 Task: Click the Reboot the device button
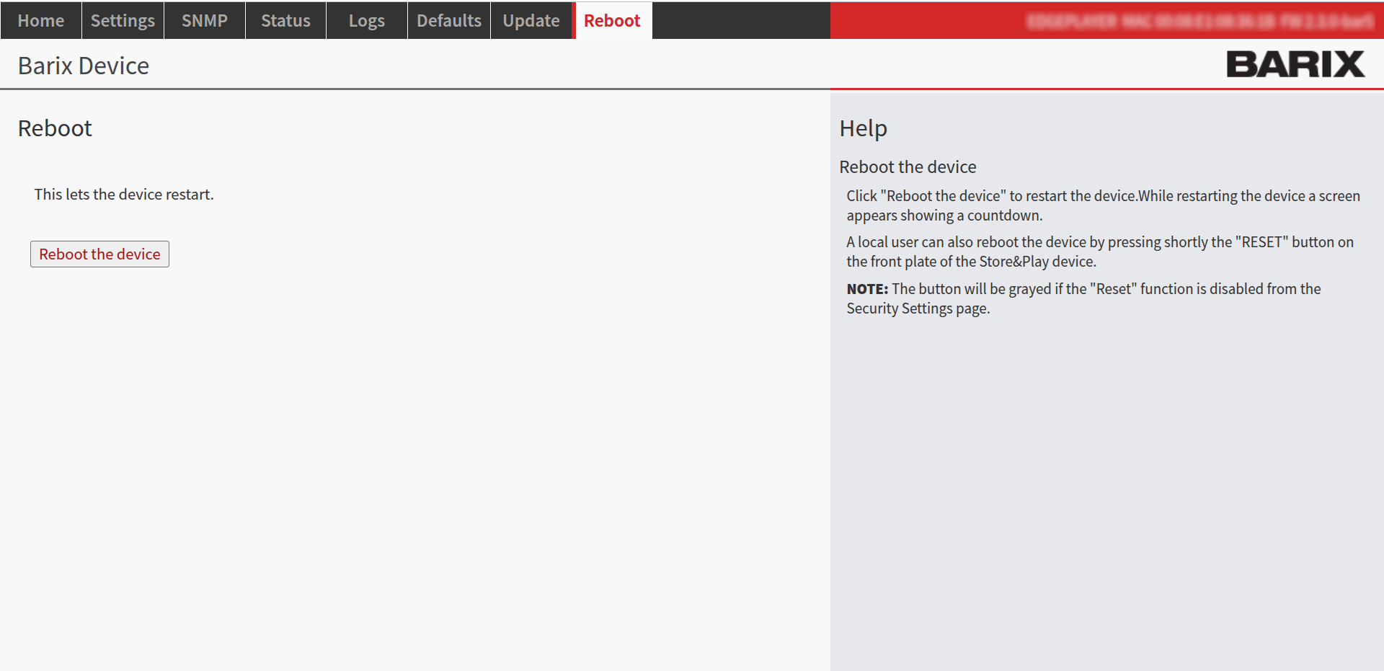[99, 254]
